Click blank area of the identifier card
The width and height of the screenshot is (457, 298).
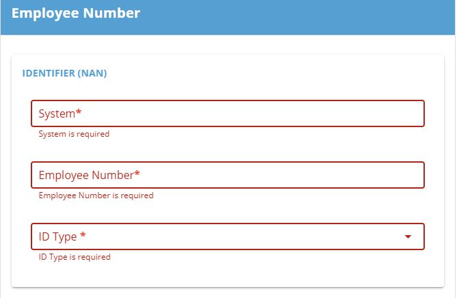(x=262, y=73)
